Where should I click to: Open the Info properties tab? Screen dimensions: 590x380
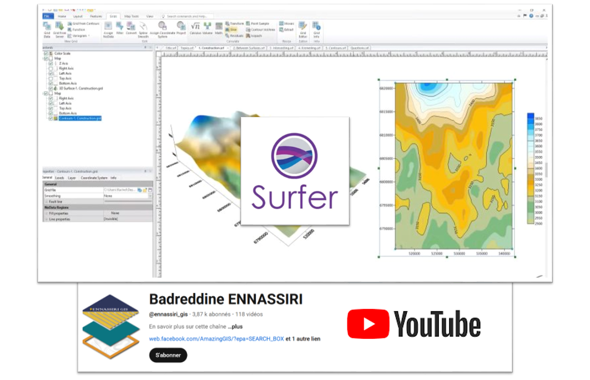pyautogui.click(x=113, y=178)
